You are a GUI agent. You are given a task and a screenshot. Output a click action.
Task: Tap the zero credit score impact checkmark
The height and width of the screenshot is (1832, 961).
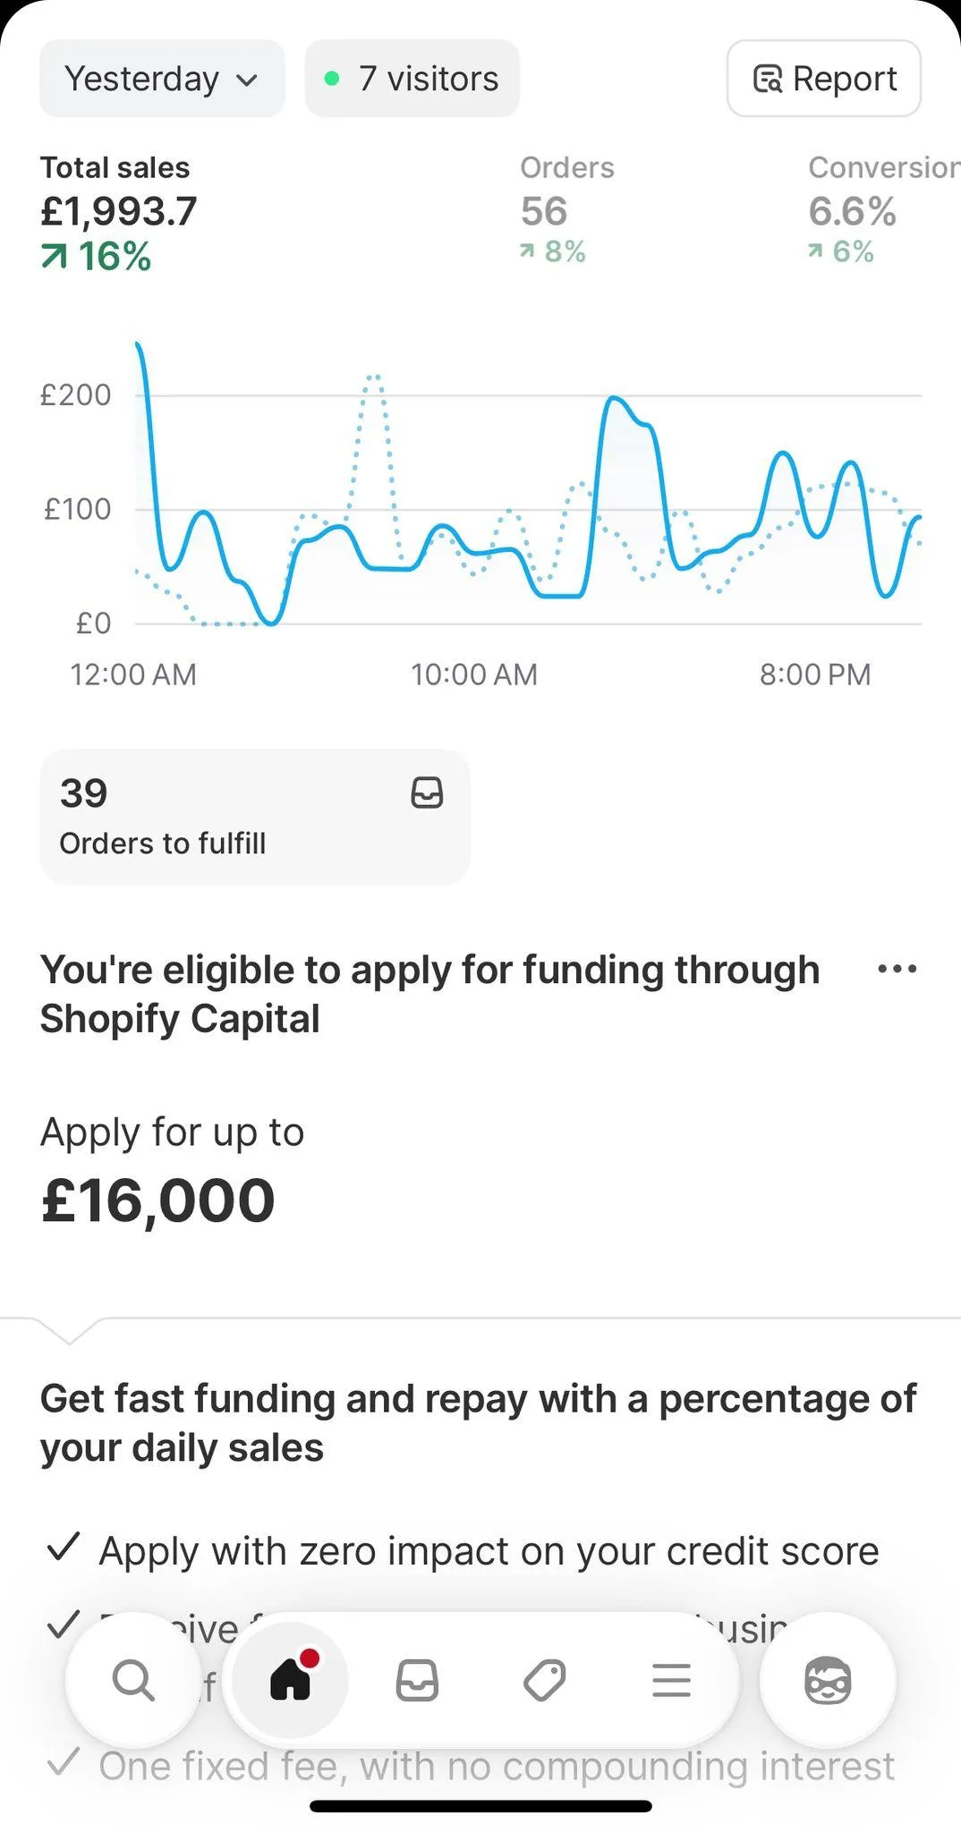(x=64, y=1547)
